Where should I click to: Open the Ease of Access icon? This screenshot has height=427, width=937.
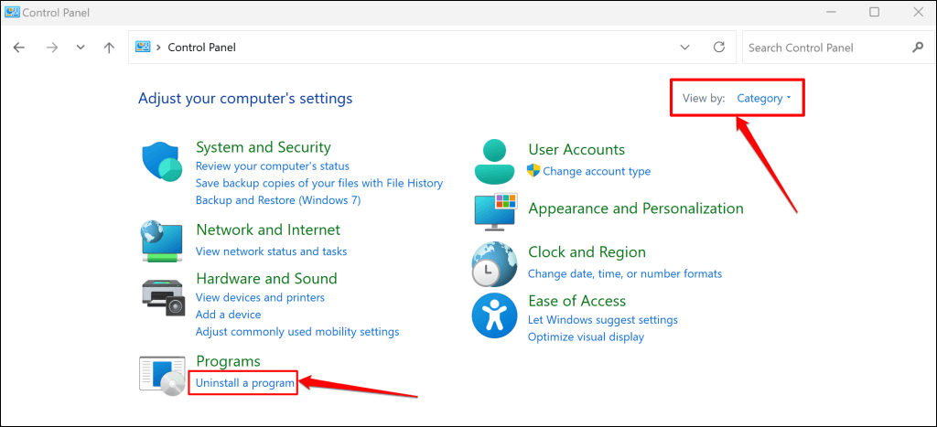tap(494, 316)
